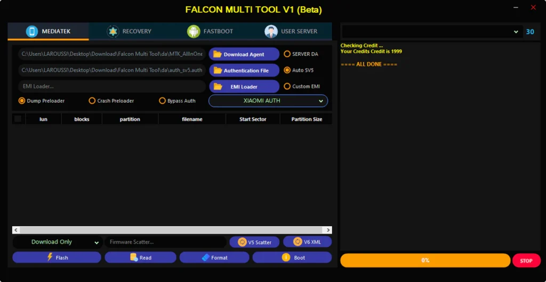Click the Download Agent folder icon

pyautogui.click(x=218, y=54)
